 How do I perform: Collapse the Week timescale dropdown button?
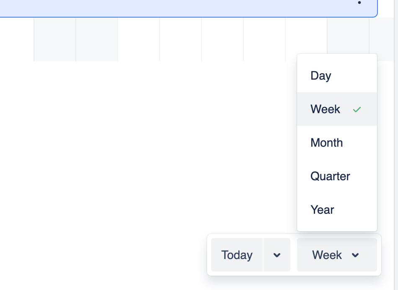pyautogui.click(x=327, y=255)
